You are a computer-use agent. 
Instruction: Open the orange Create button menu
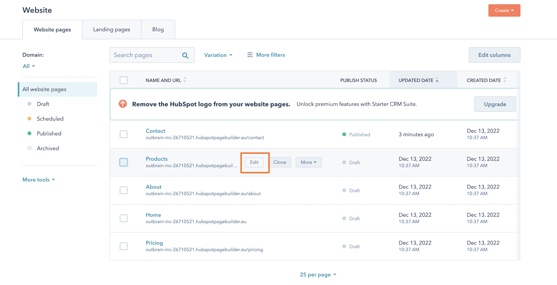pyautogui.click(x=504, y=11)
